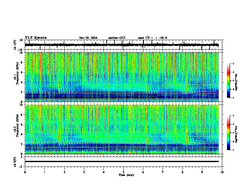
Task: Click the "Time (min)" axis label
Action: [x=126, y=175]
